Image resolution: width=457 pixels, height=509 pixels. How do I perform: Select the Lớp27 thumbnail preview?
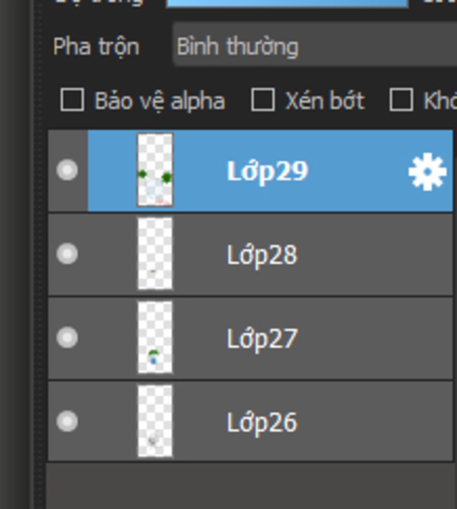click(155, 337)
